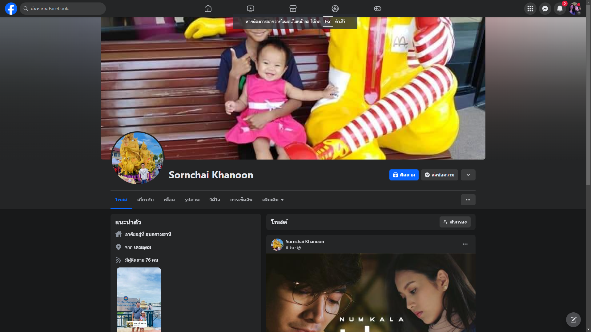Click the Facebook logo icon
Viewport: 591px width, 332px height.
(x=11, y=9)
